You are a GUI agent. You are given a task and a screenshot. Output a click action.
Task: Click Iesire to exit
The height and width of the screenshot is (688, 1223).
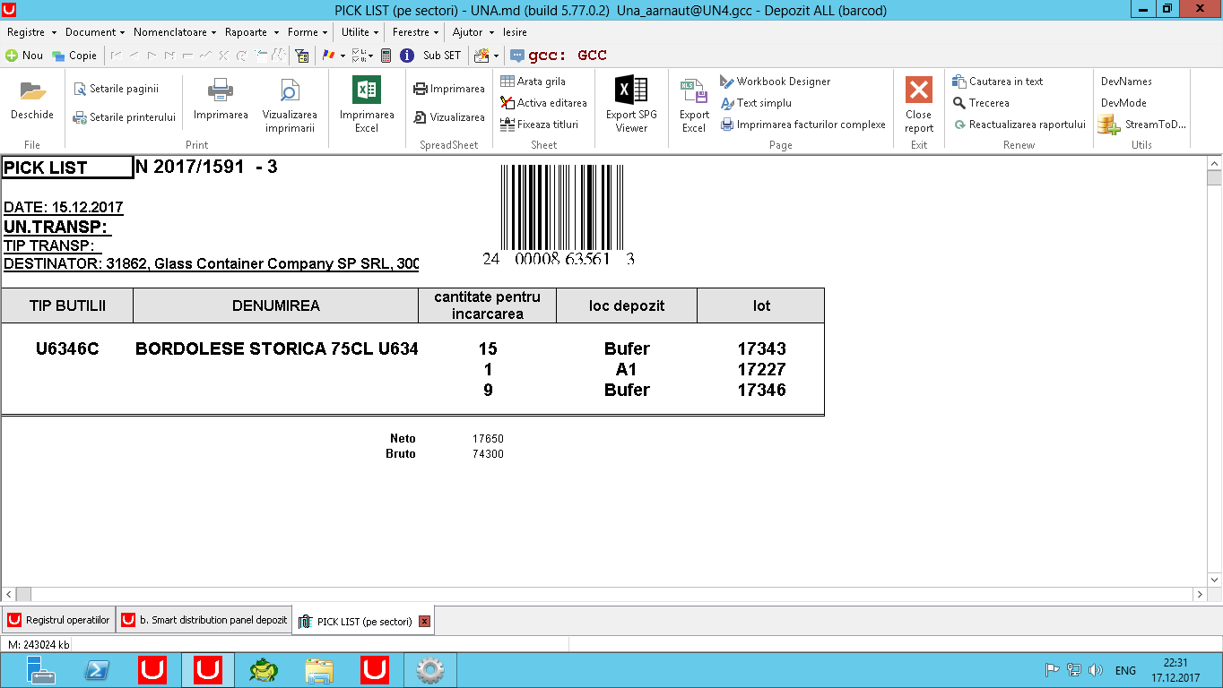515,32
